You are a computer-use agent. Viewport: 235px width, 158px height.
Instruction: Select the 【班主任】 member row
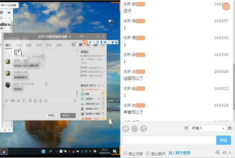93,104
